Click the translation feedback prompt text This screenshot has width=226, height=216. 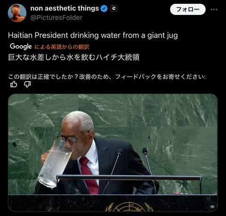(x=107, y=77)
